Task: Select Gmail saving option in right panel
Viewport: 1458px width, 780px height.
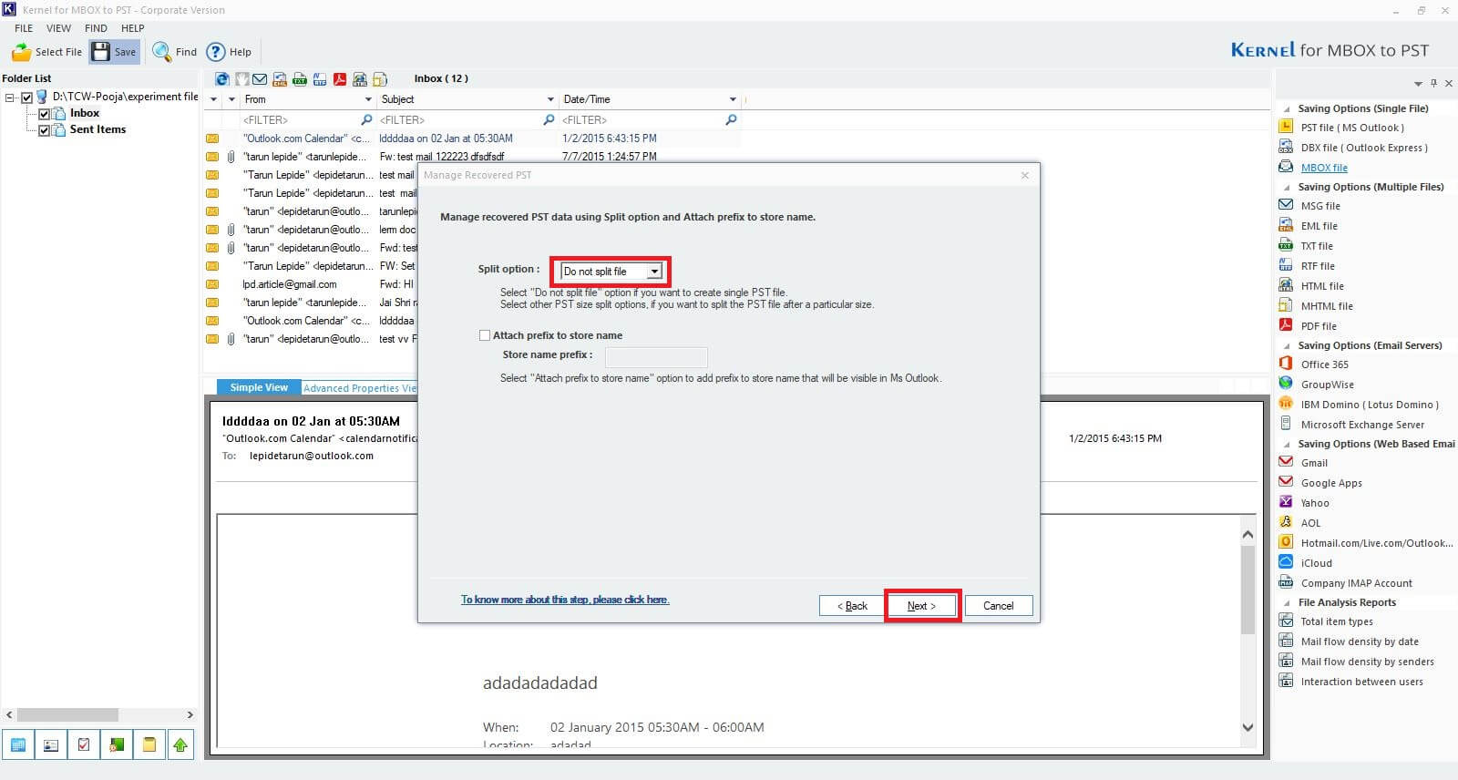Action: coord(1314,463)
